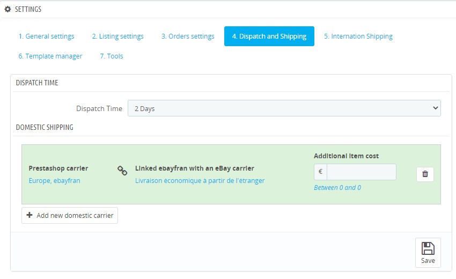Select the Dispatch and Shipping tab
The image size is (456, 279).
269,36
